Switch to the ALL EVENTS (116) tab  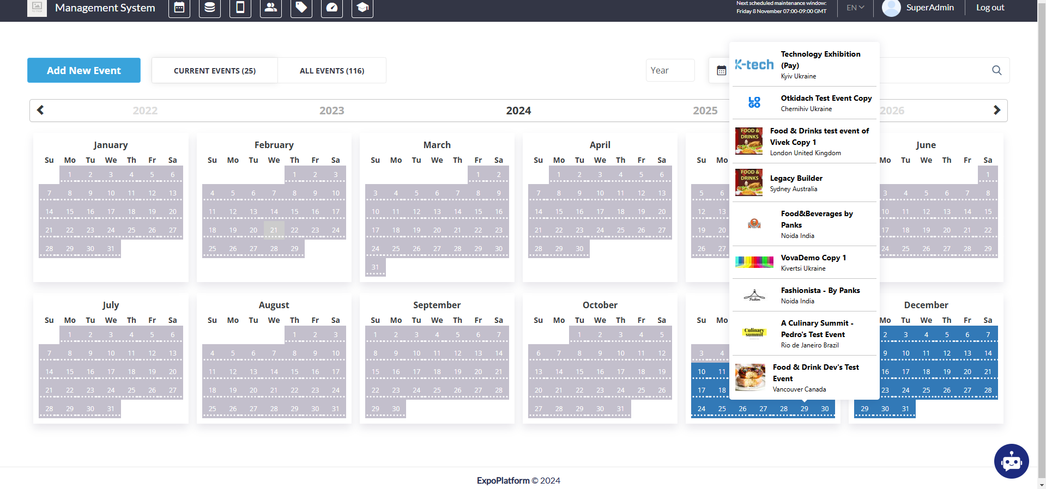click(331, 71)
